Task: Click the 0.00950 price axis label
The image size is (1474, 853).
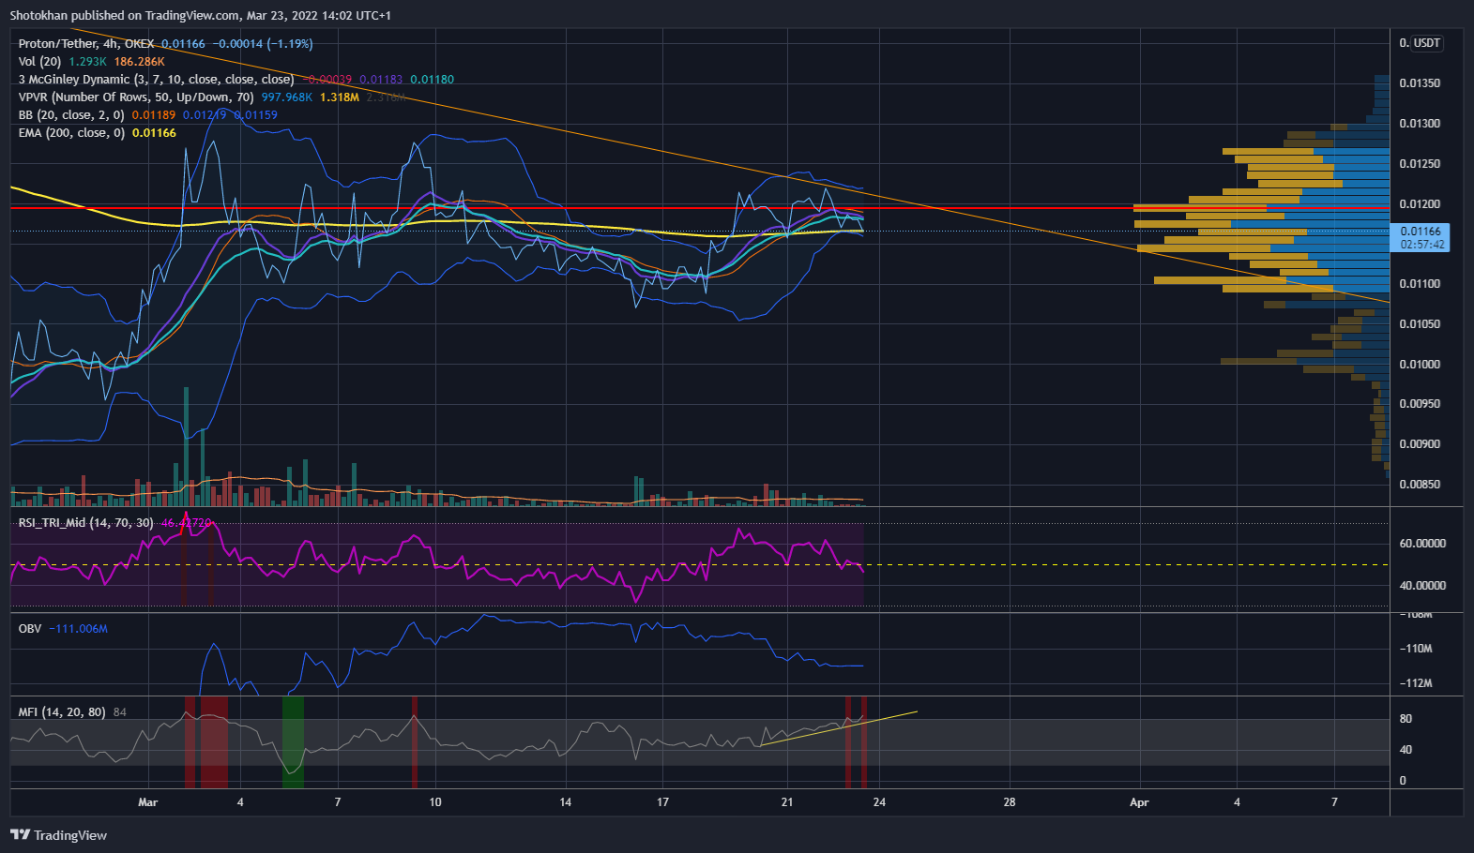Action: 1420,404
